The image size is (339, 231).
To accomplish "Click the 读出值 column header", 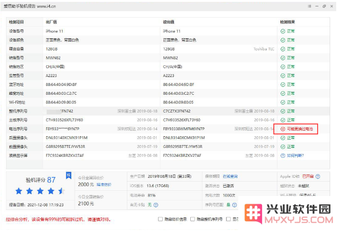I will (168, 22).
